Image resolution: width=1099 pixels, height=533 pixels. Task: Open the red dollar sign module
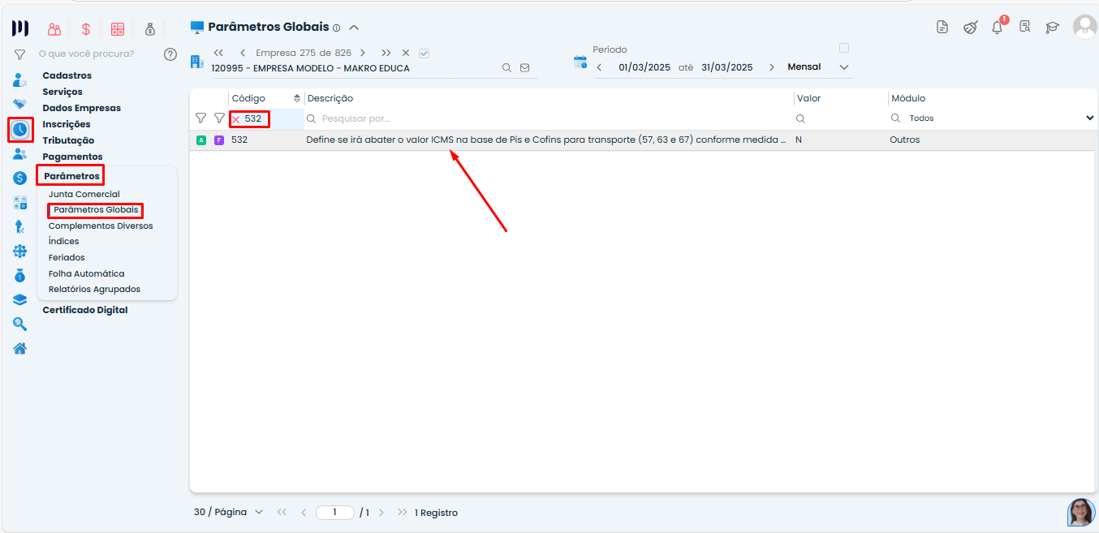[86, 29]
